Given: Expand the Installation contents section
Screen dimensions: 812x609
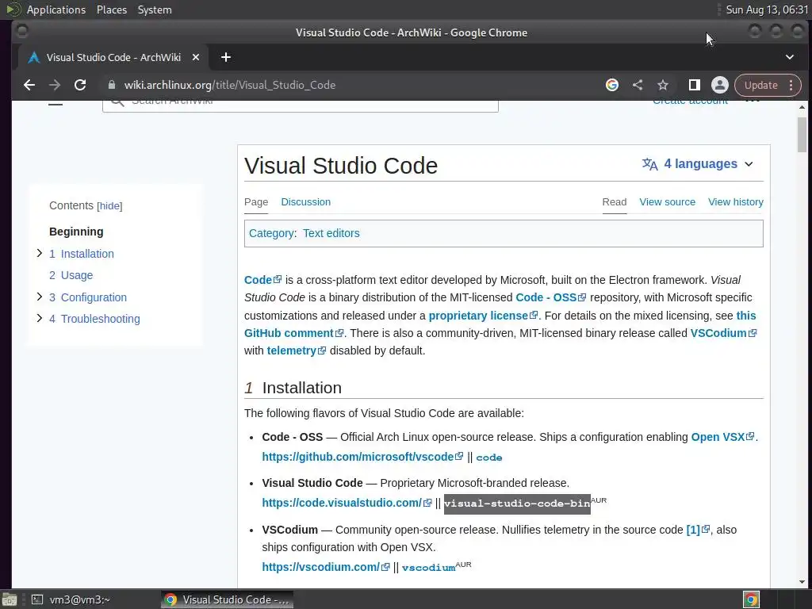Looking at the screenshot, I should [40, 253].
